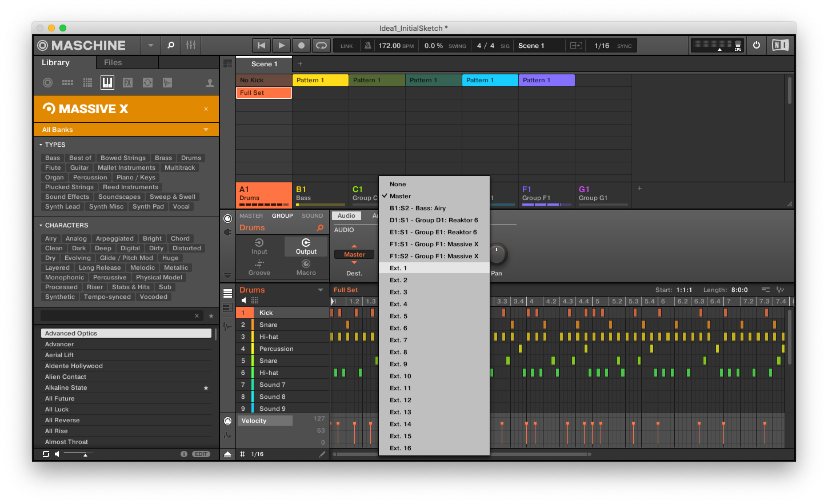Switch to user content icon
The height and width of the screenshot is (504, 828).
210,83
